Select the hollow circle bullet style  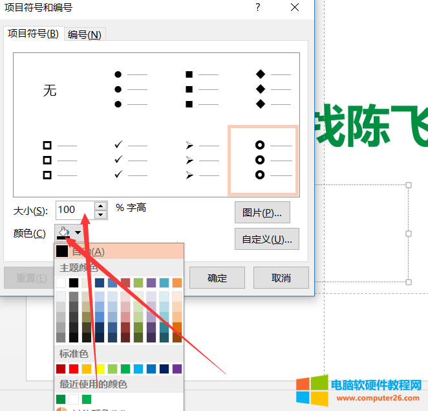(x=263, y=160)
